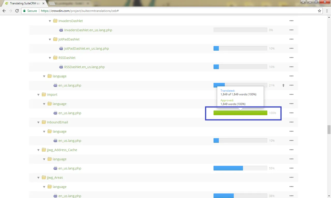Image resolution: width=331 pixels, height=198 pixels.
Task: Open the second blurred browser tab
Action: [71, 3]
